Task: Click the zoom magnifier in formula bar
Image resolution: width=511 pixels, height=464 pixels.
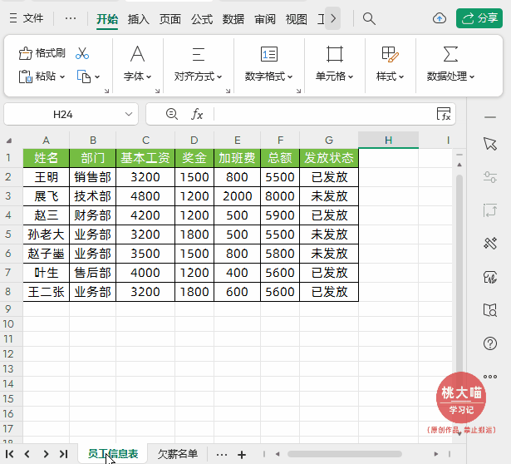Action: (172, 114)
